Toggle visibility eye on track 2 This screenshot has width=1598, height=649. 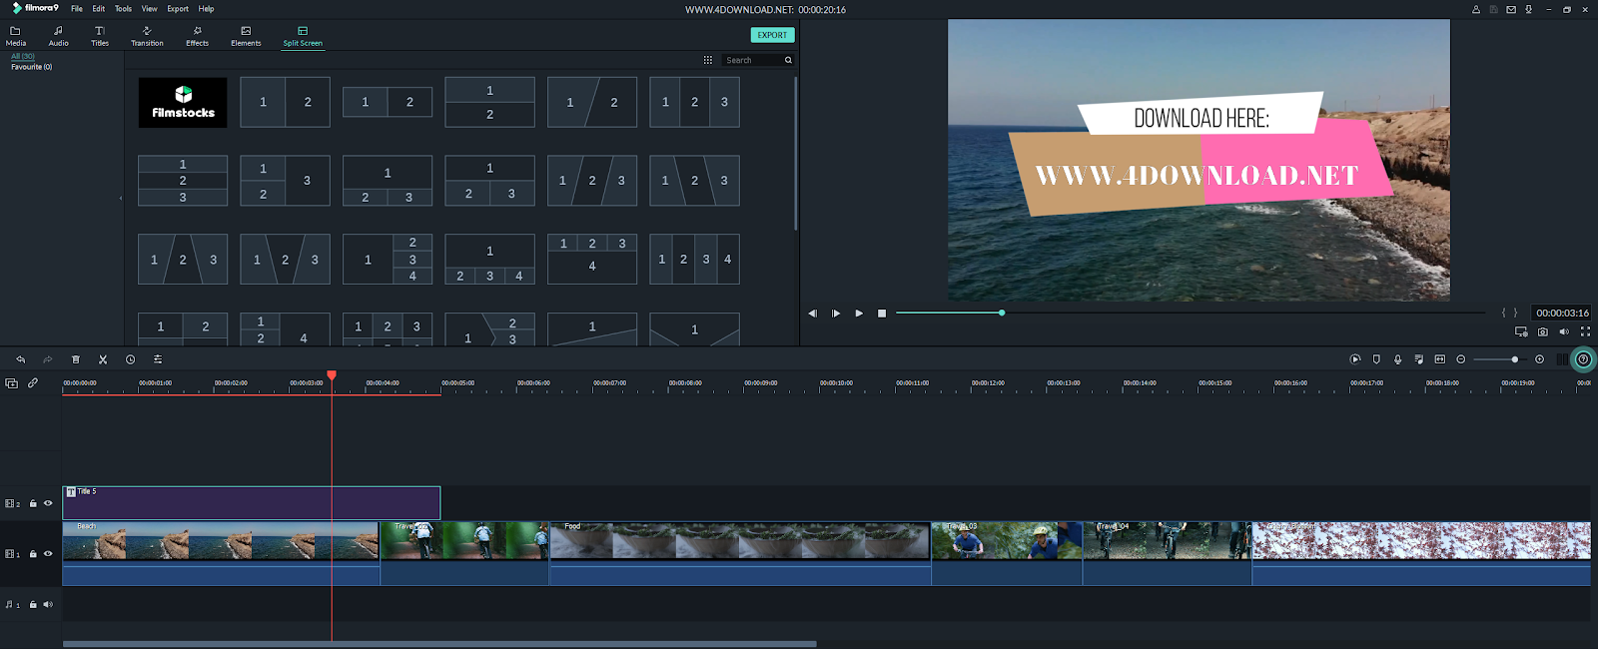48,503
